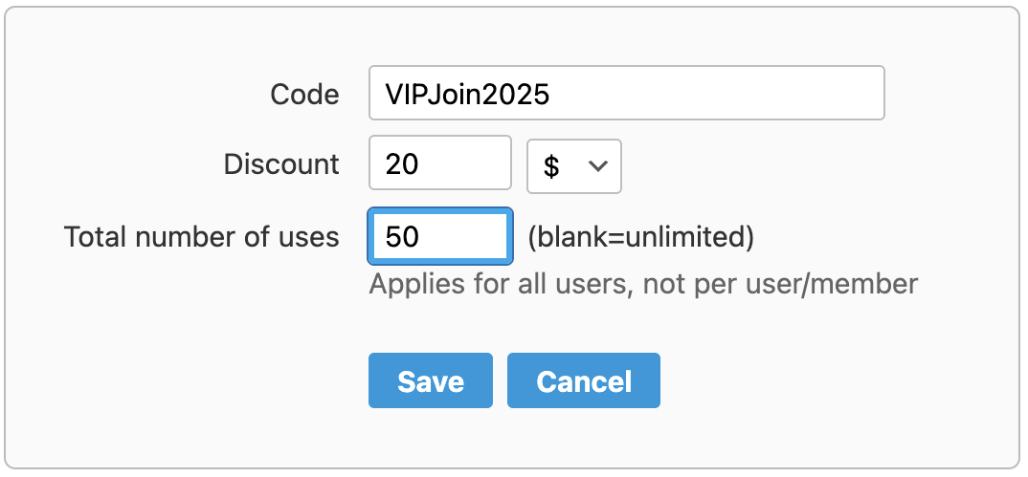This screenshot has width=1028, height=477.
Task: Click the Discount label
Action: [281, 164]
